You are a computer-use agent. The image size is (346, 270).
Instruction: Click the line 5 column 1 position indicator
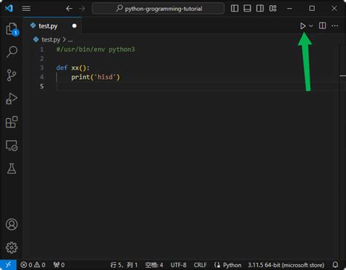[124, 265]
